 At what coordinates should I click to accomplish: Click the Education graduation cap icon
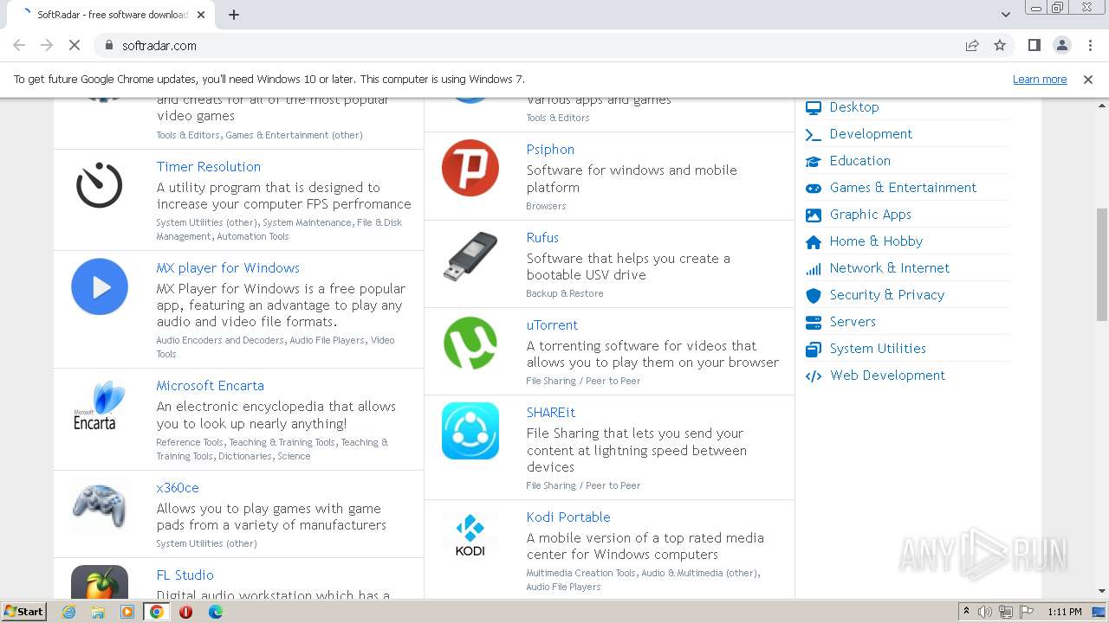pos(813,161)
